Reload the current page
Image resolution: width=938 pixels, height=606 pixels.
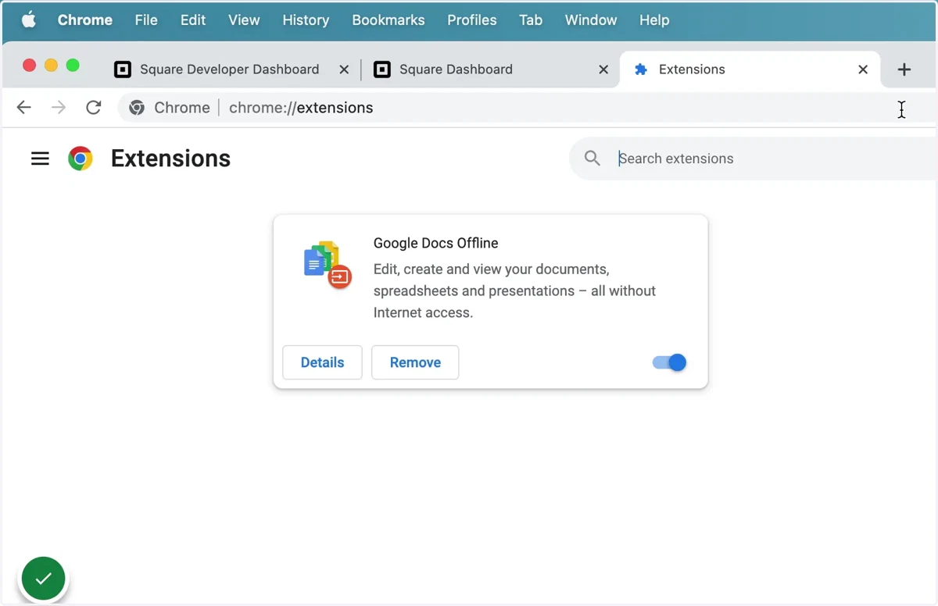tap(94, 108)
